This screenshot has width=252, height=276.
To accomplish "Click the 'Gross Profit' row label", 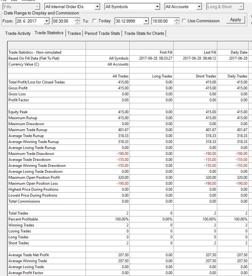I will point(18,88).
